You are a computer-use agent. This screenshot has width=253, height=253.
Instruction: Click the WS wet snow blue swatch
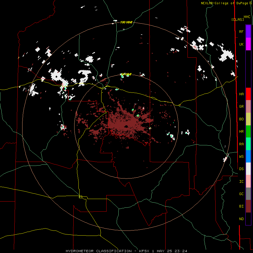coord(248,156)
